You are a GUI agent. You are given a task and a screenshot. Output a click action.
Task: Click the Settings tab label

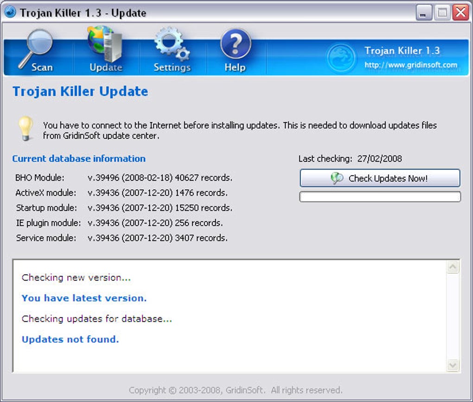(172, 67)
